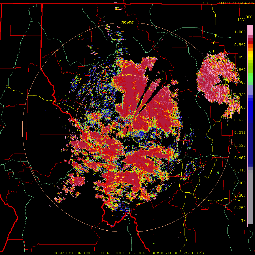Click the 100 NMI range ring label
This screenshot has width=255, height=255.
coord(127,22)
